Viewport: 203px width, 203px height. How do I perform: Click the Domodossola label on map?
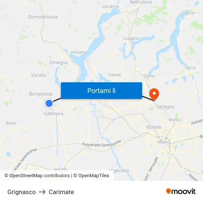coord(43,17)
